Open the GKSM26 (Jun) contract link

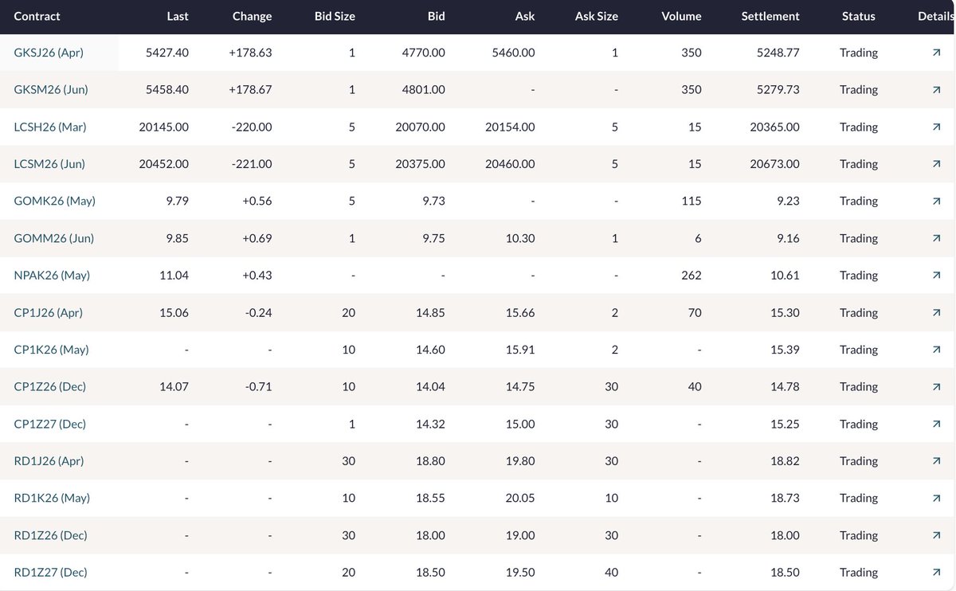coord(51,90)
